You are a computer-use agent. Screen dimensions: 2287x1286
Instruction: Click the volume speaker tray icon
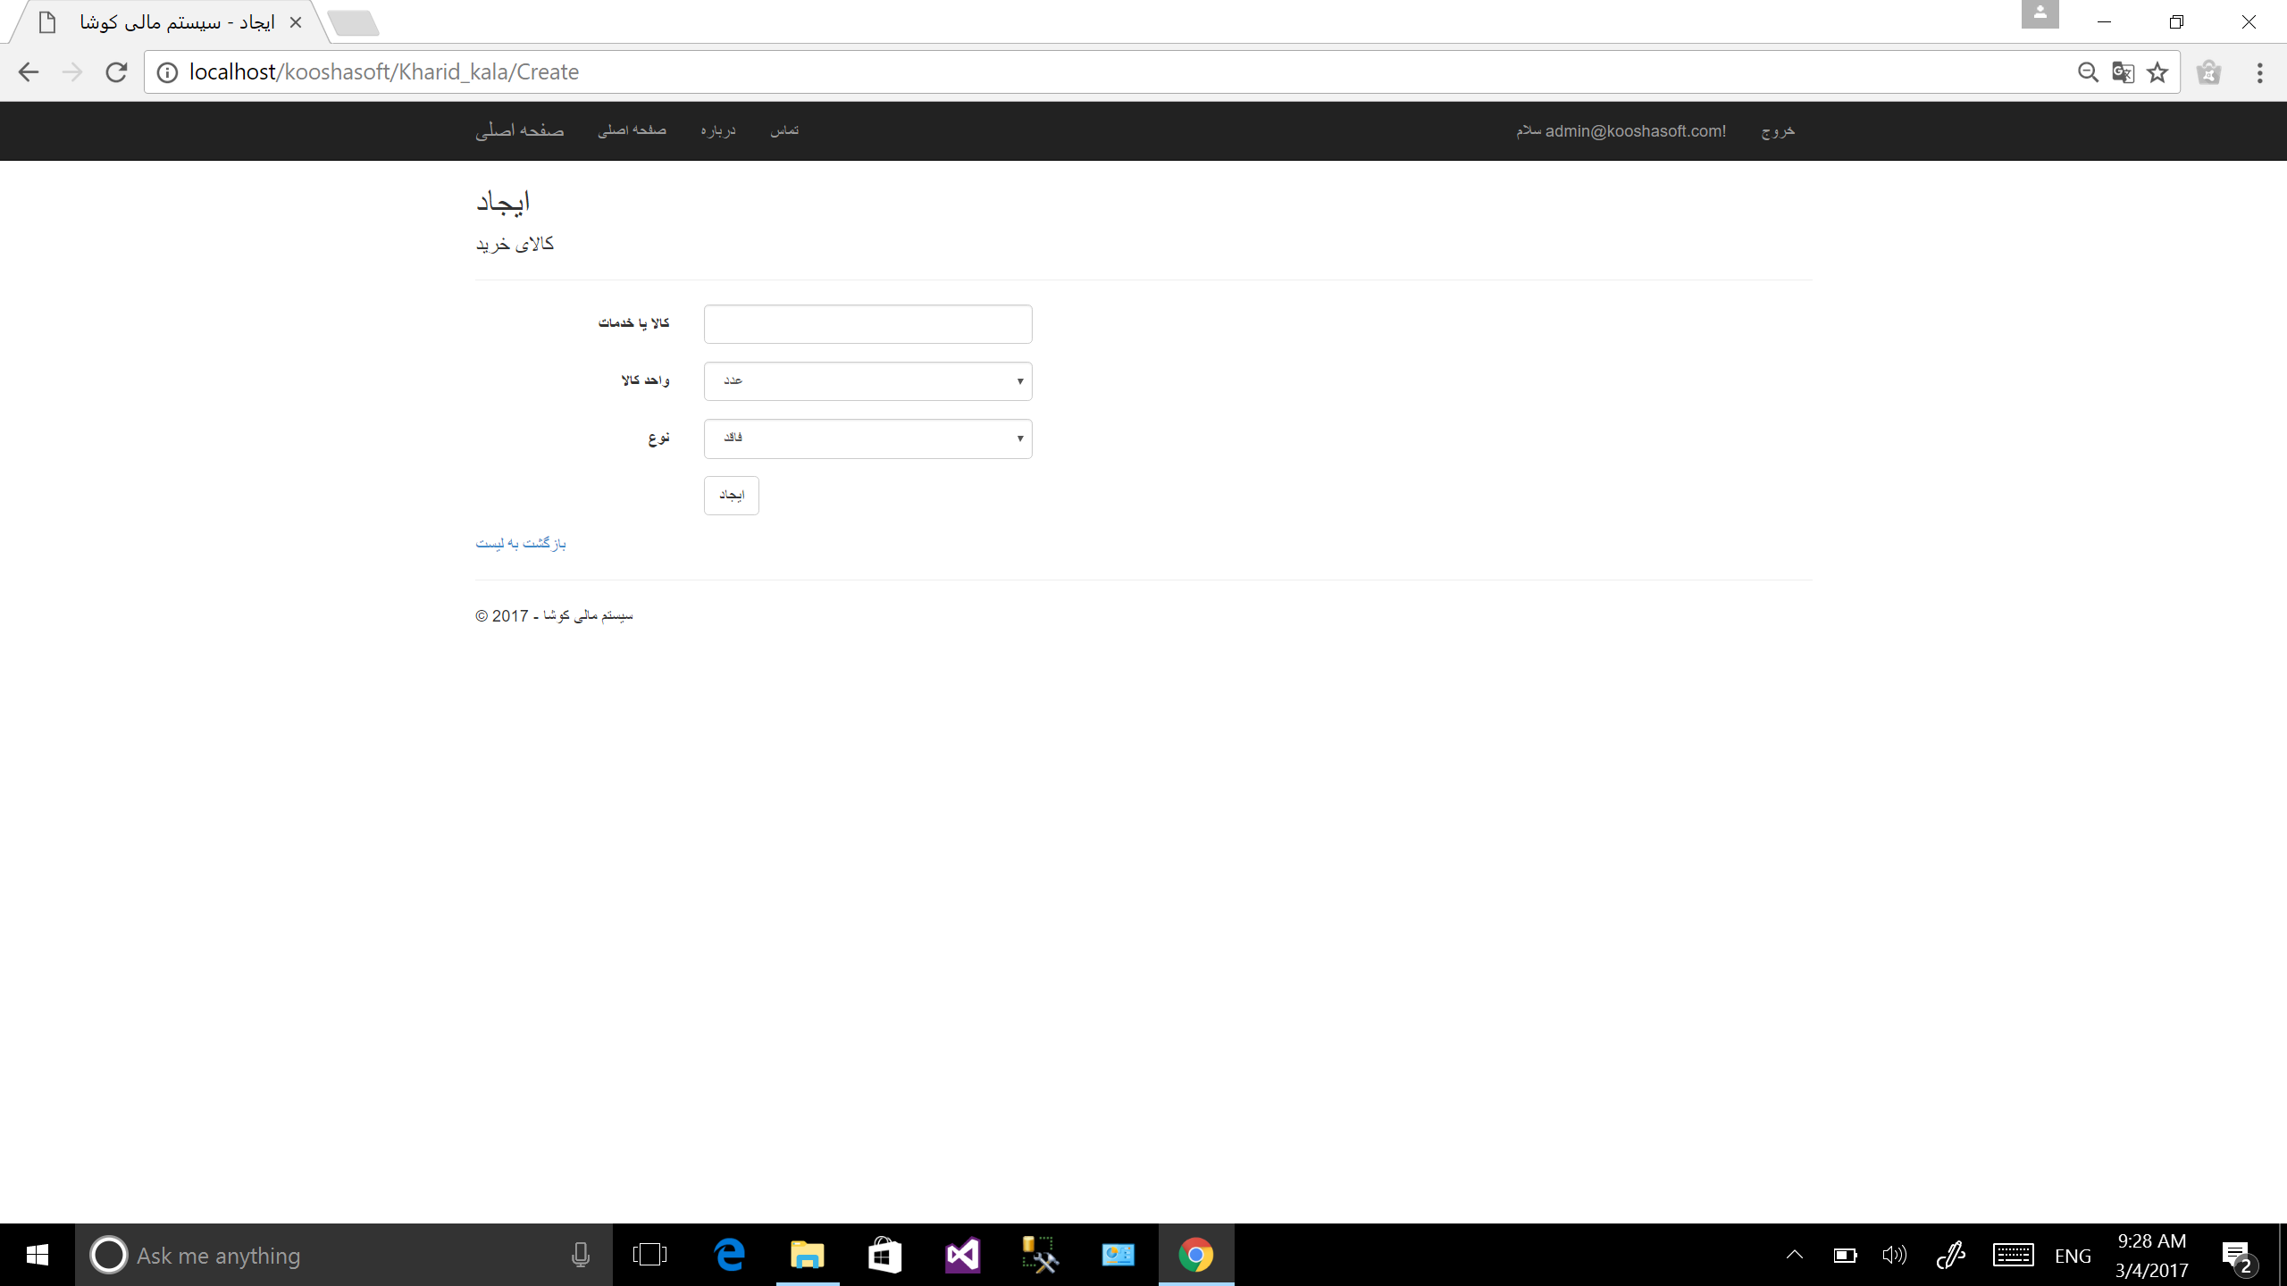point(1893,1255)
